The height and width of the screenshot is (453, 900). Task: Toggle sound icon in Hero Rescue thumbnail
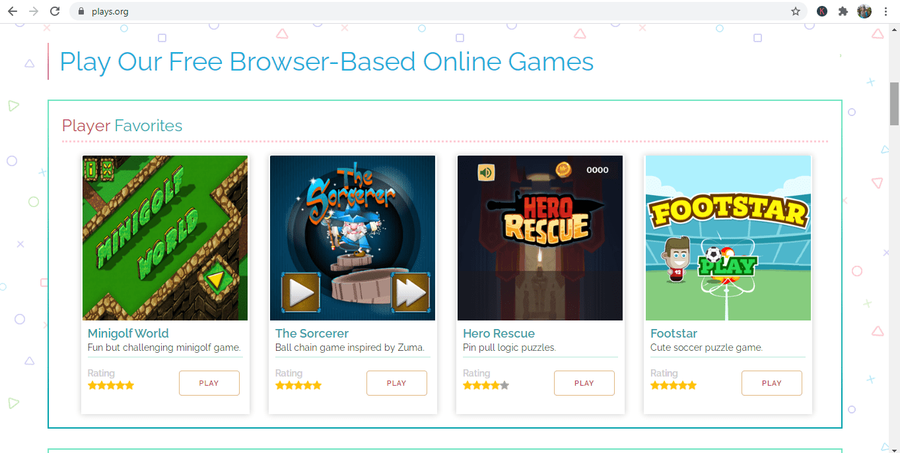pyautogui.click(x=486, y=173)
